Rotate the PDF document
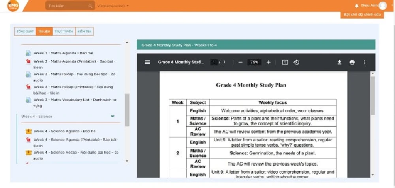Screen dimensions: 395x188 pos(296,62)
